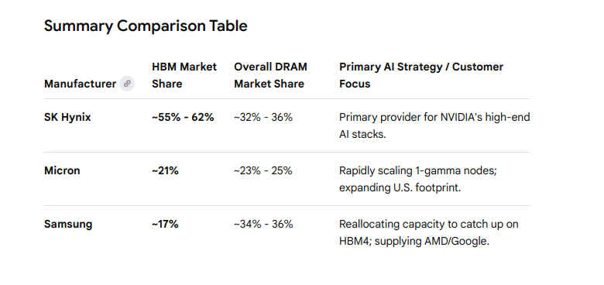Click the NVIDIA high-end AI stacks text

(x=434, y=125)
